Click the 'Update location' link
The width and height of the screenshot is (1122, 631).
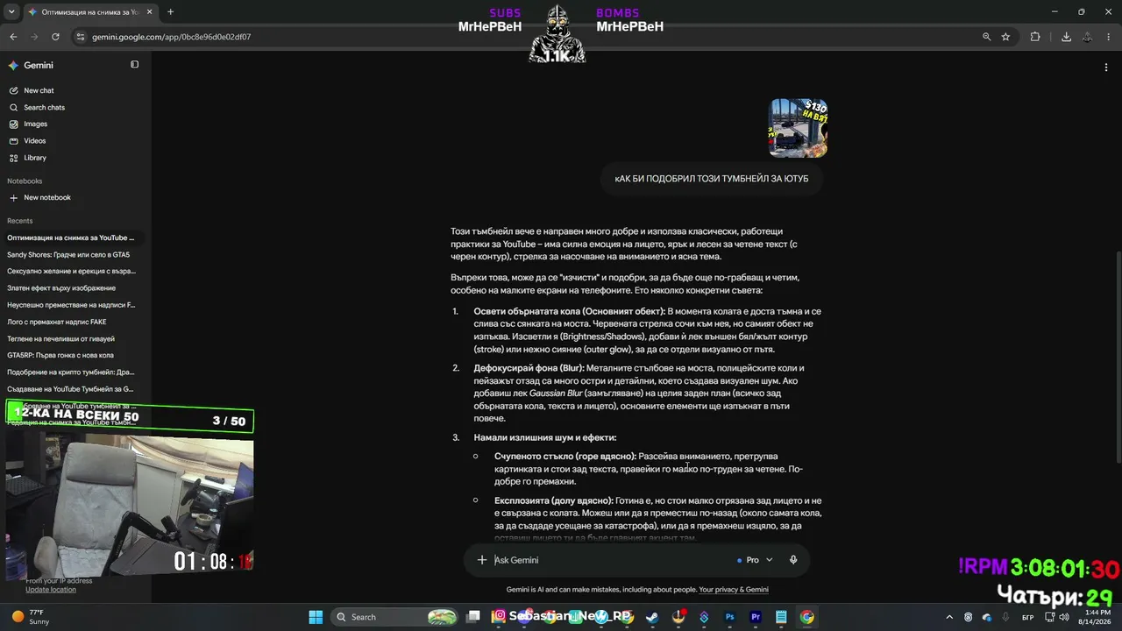tap(51, 590)
